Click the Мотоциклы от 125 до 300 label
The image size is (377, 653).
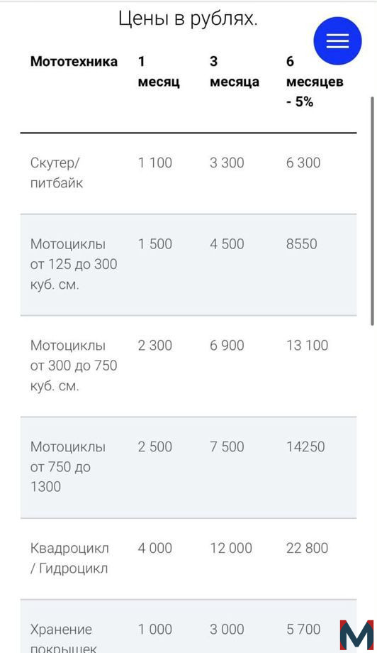tap(74, 264)
